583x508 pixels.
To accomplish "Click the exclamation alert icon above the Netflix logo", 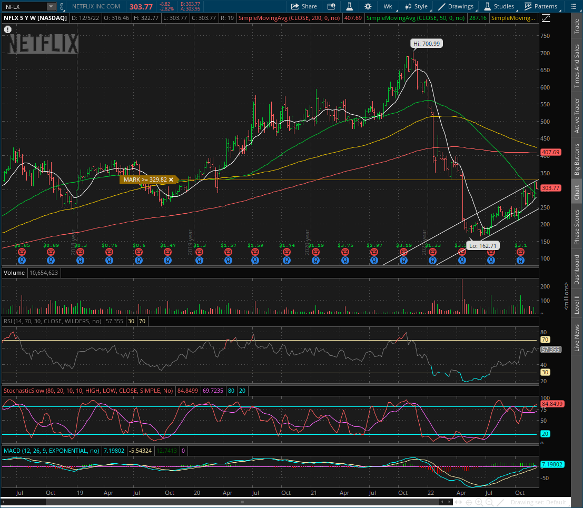I will 8,29.
